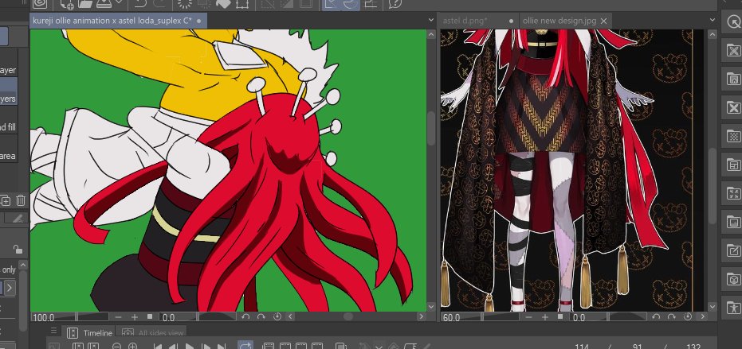Screen dimensions: 742x349
Task: Open pose figure material palette icon
Action: coord(733,308)
